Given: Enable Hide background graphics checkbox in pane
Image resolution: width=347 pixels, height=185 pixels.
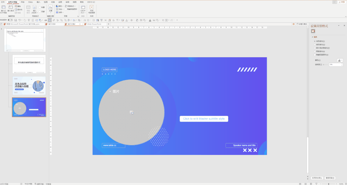Looking at the screenshot, I should point(315,55).
